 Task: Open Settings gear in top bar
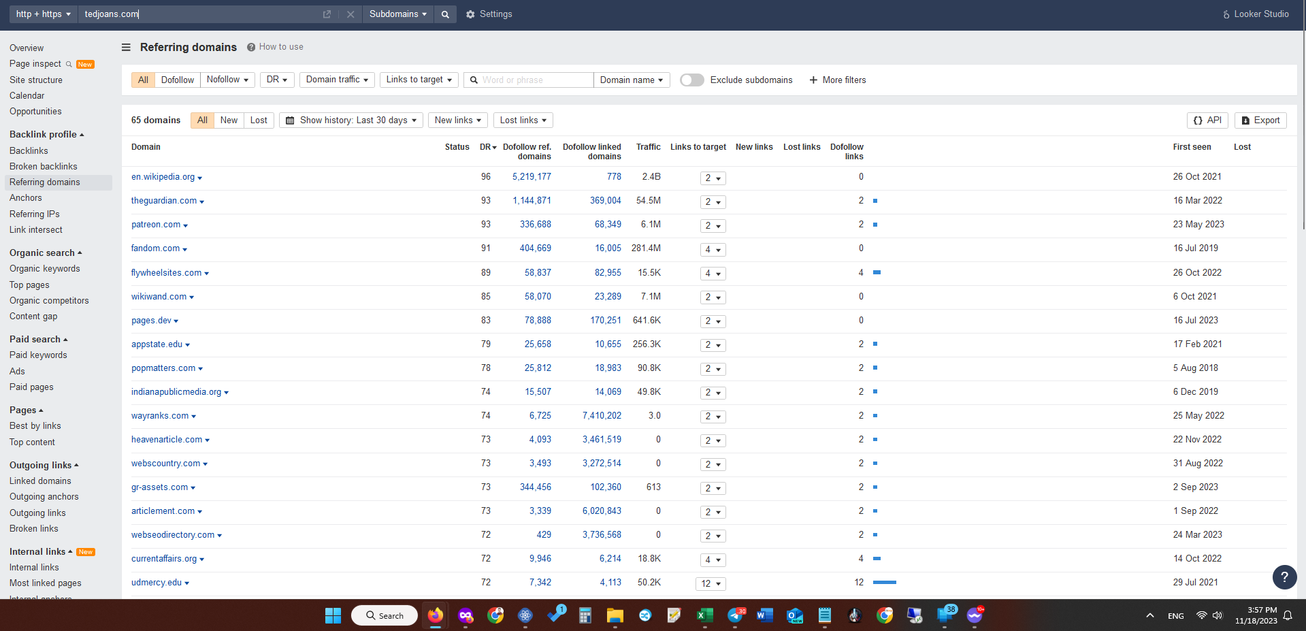coord(489,14)
